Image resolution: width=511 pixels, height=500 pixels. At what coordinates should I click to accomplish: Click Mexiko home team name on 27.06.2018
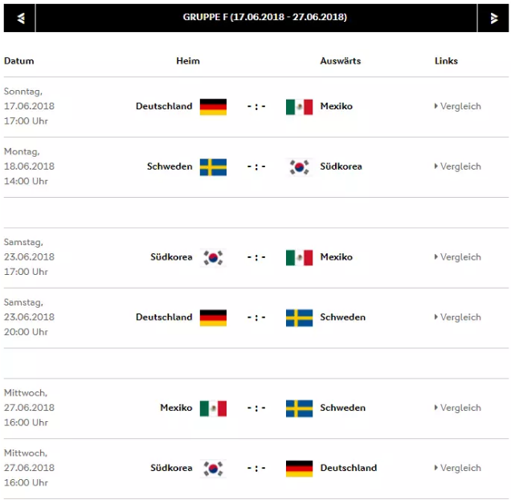tap(176, 408)
